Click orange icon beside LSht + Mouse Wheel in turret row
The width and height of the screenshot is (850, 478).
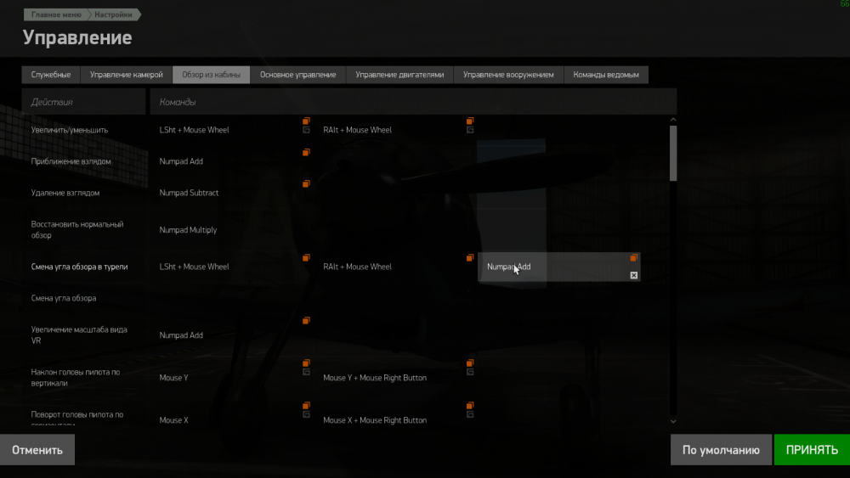pyautogui.click(x=306, y=257)
